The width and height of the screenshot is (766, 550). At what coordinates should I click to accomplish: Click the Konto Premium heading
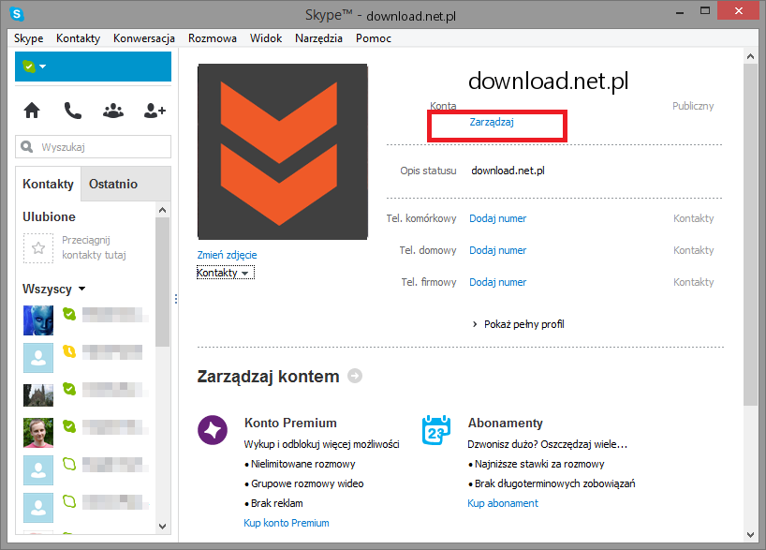290,423
